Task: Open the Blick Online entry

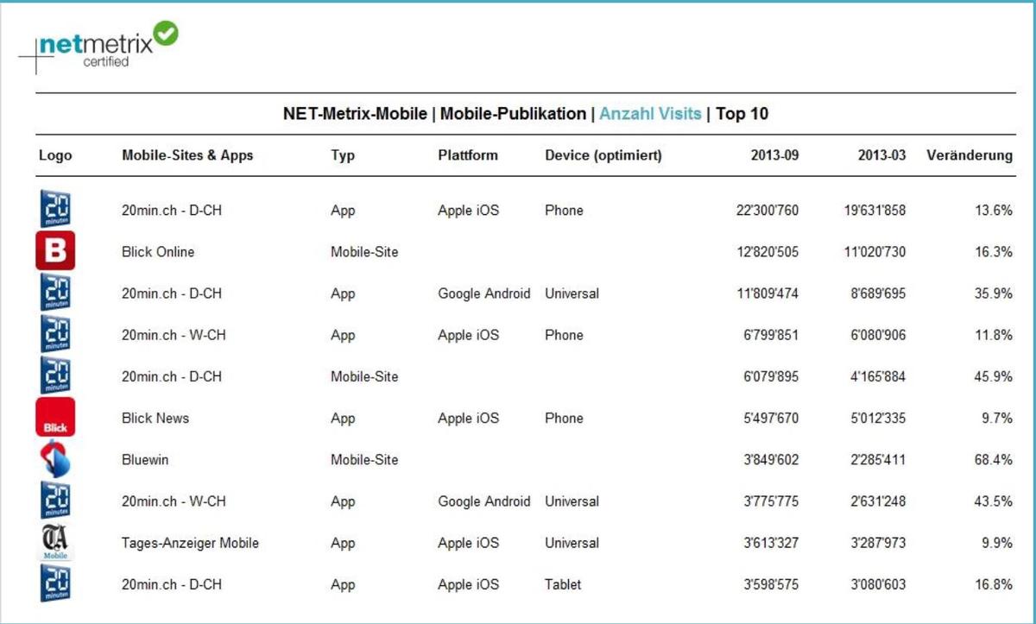Action: click(158, 252)
